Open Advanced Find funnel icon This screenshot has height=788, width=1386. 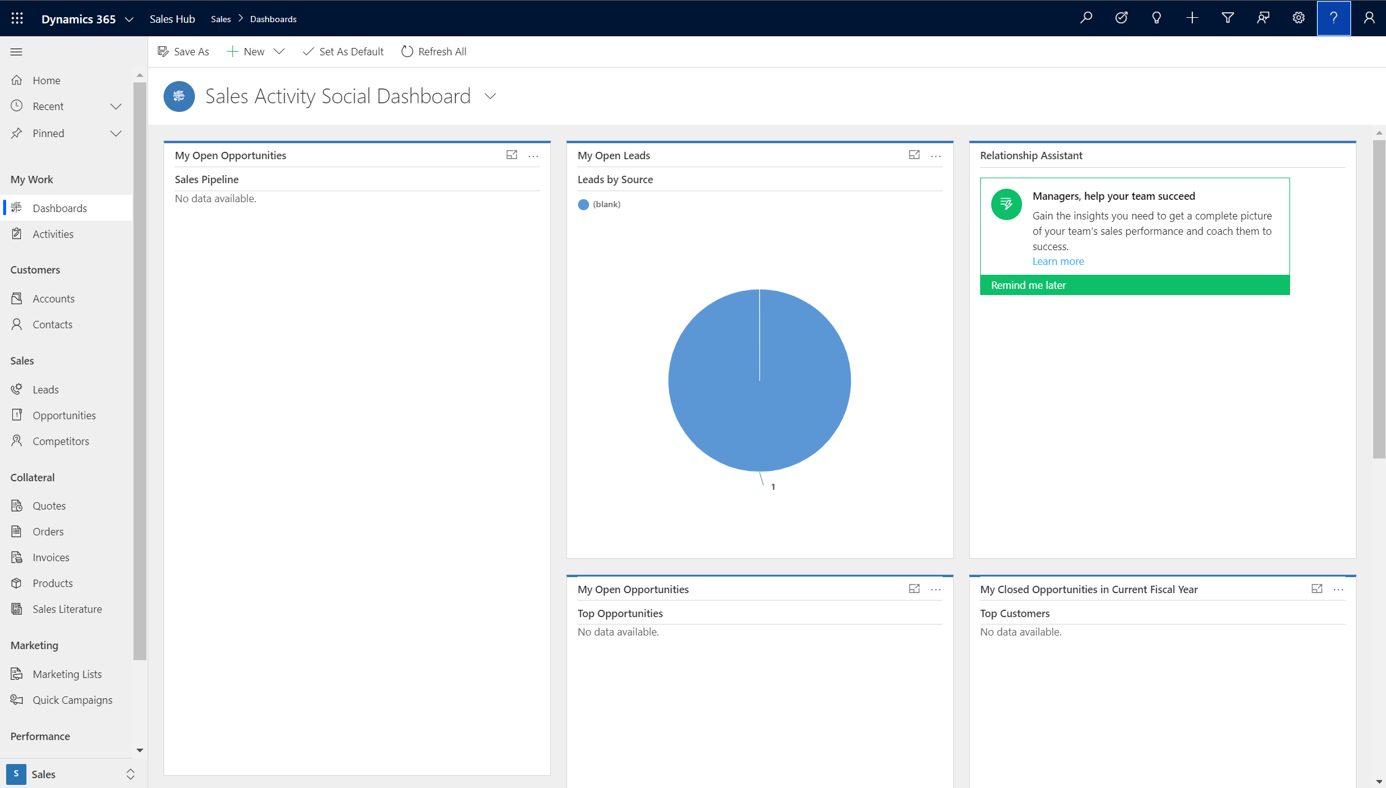click(1228, 18)
